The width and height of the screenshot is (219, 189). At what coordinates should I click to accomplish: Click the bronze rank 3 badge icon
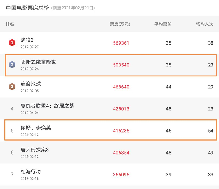12,87
